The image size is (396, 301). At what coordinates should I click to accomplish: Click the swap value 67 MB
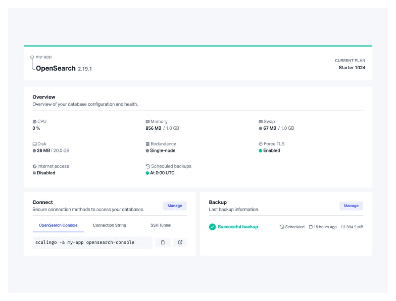coord(270,128)
